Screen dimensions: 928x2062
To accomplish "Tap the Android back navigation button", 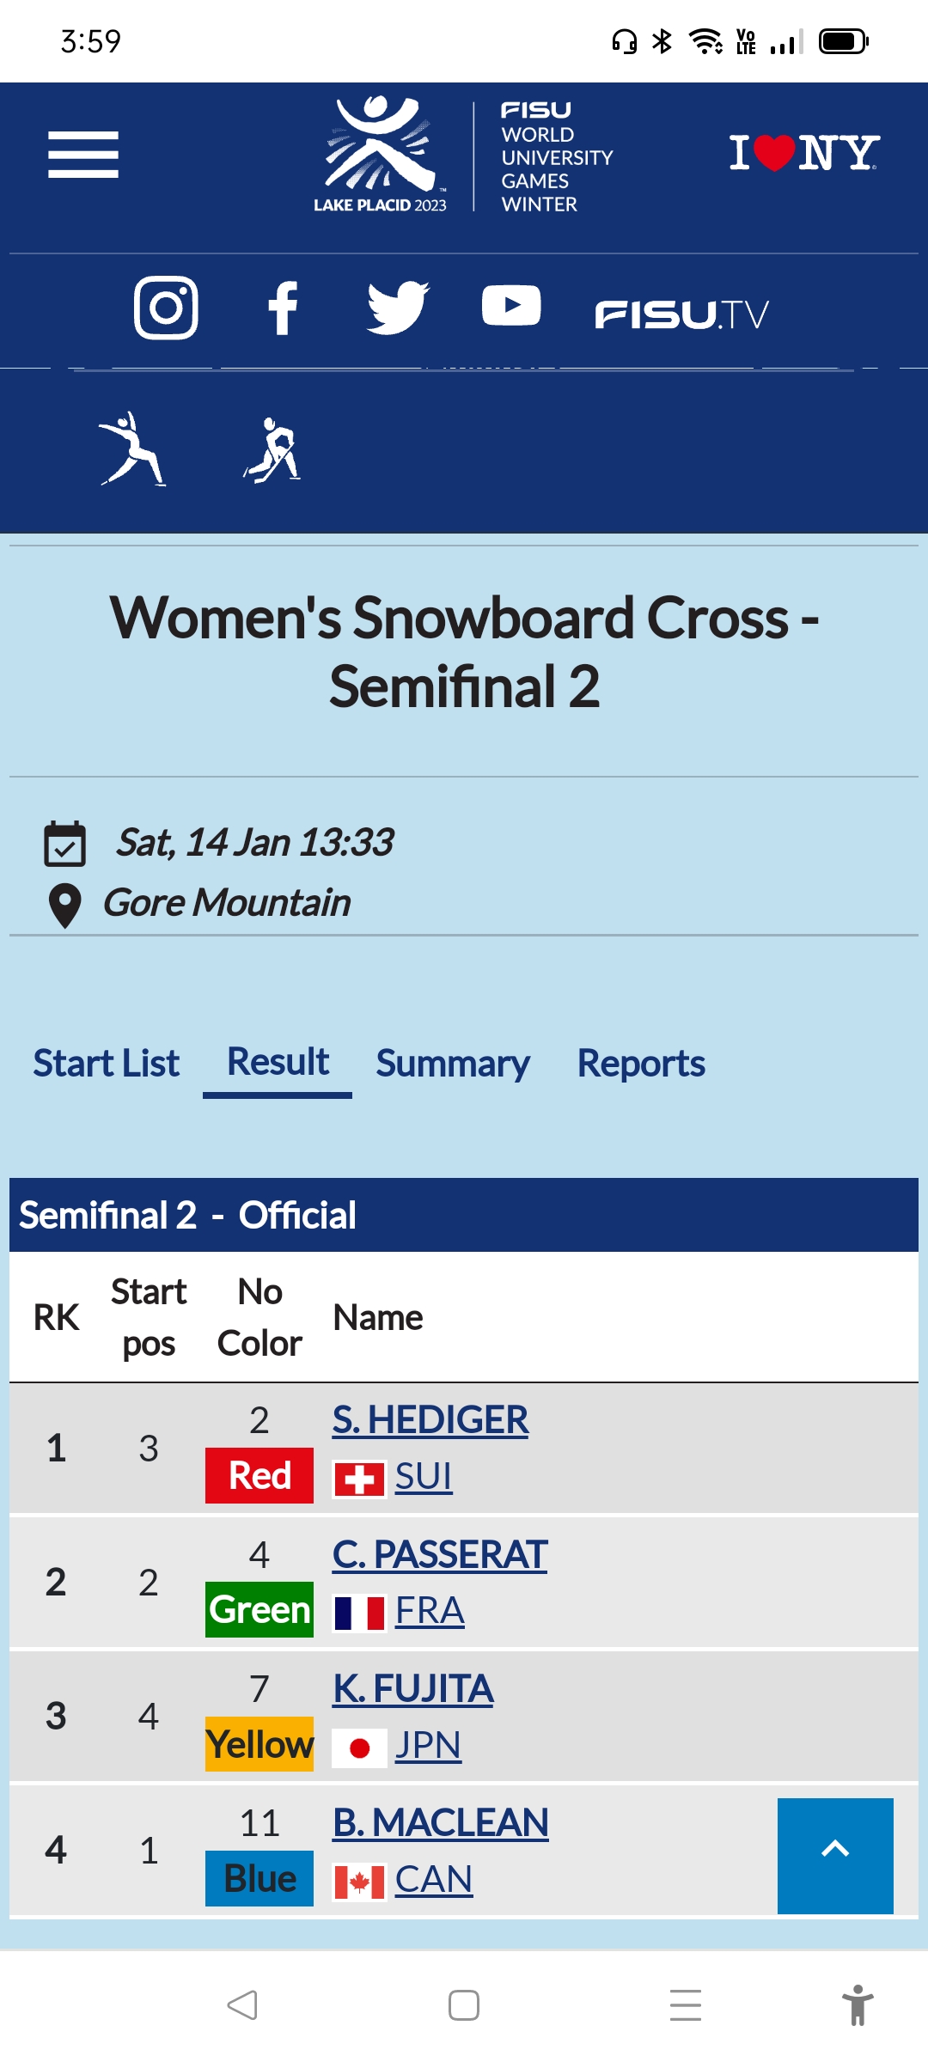I will 242,2005.
